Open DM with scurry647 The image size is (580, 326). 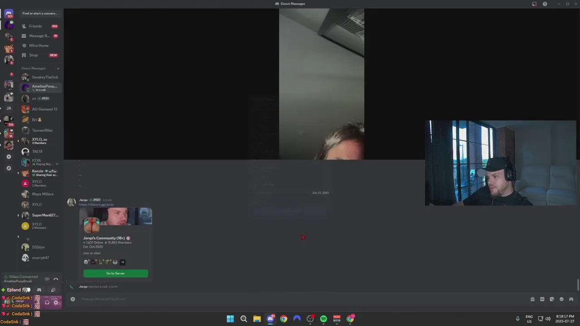click(40, 258)
